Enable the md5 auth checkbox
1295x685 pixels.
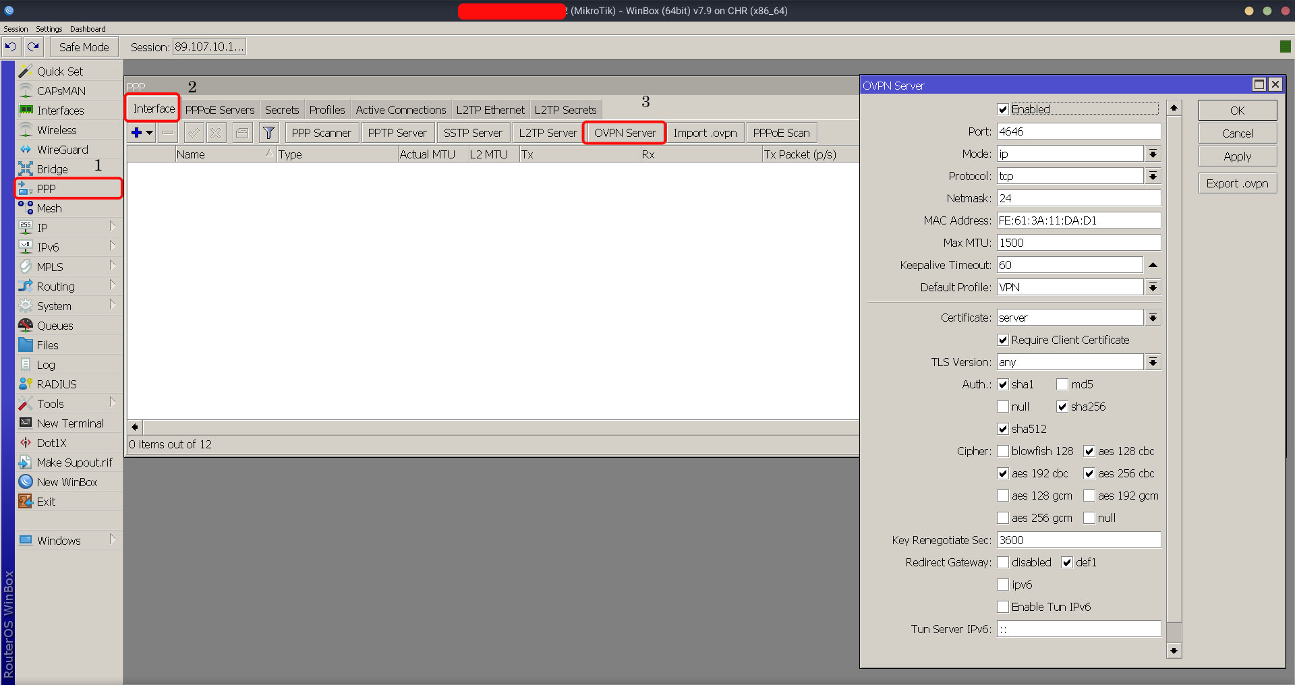tap(1062, 384)
